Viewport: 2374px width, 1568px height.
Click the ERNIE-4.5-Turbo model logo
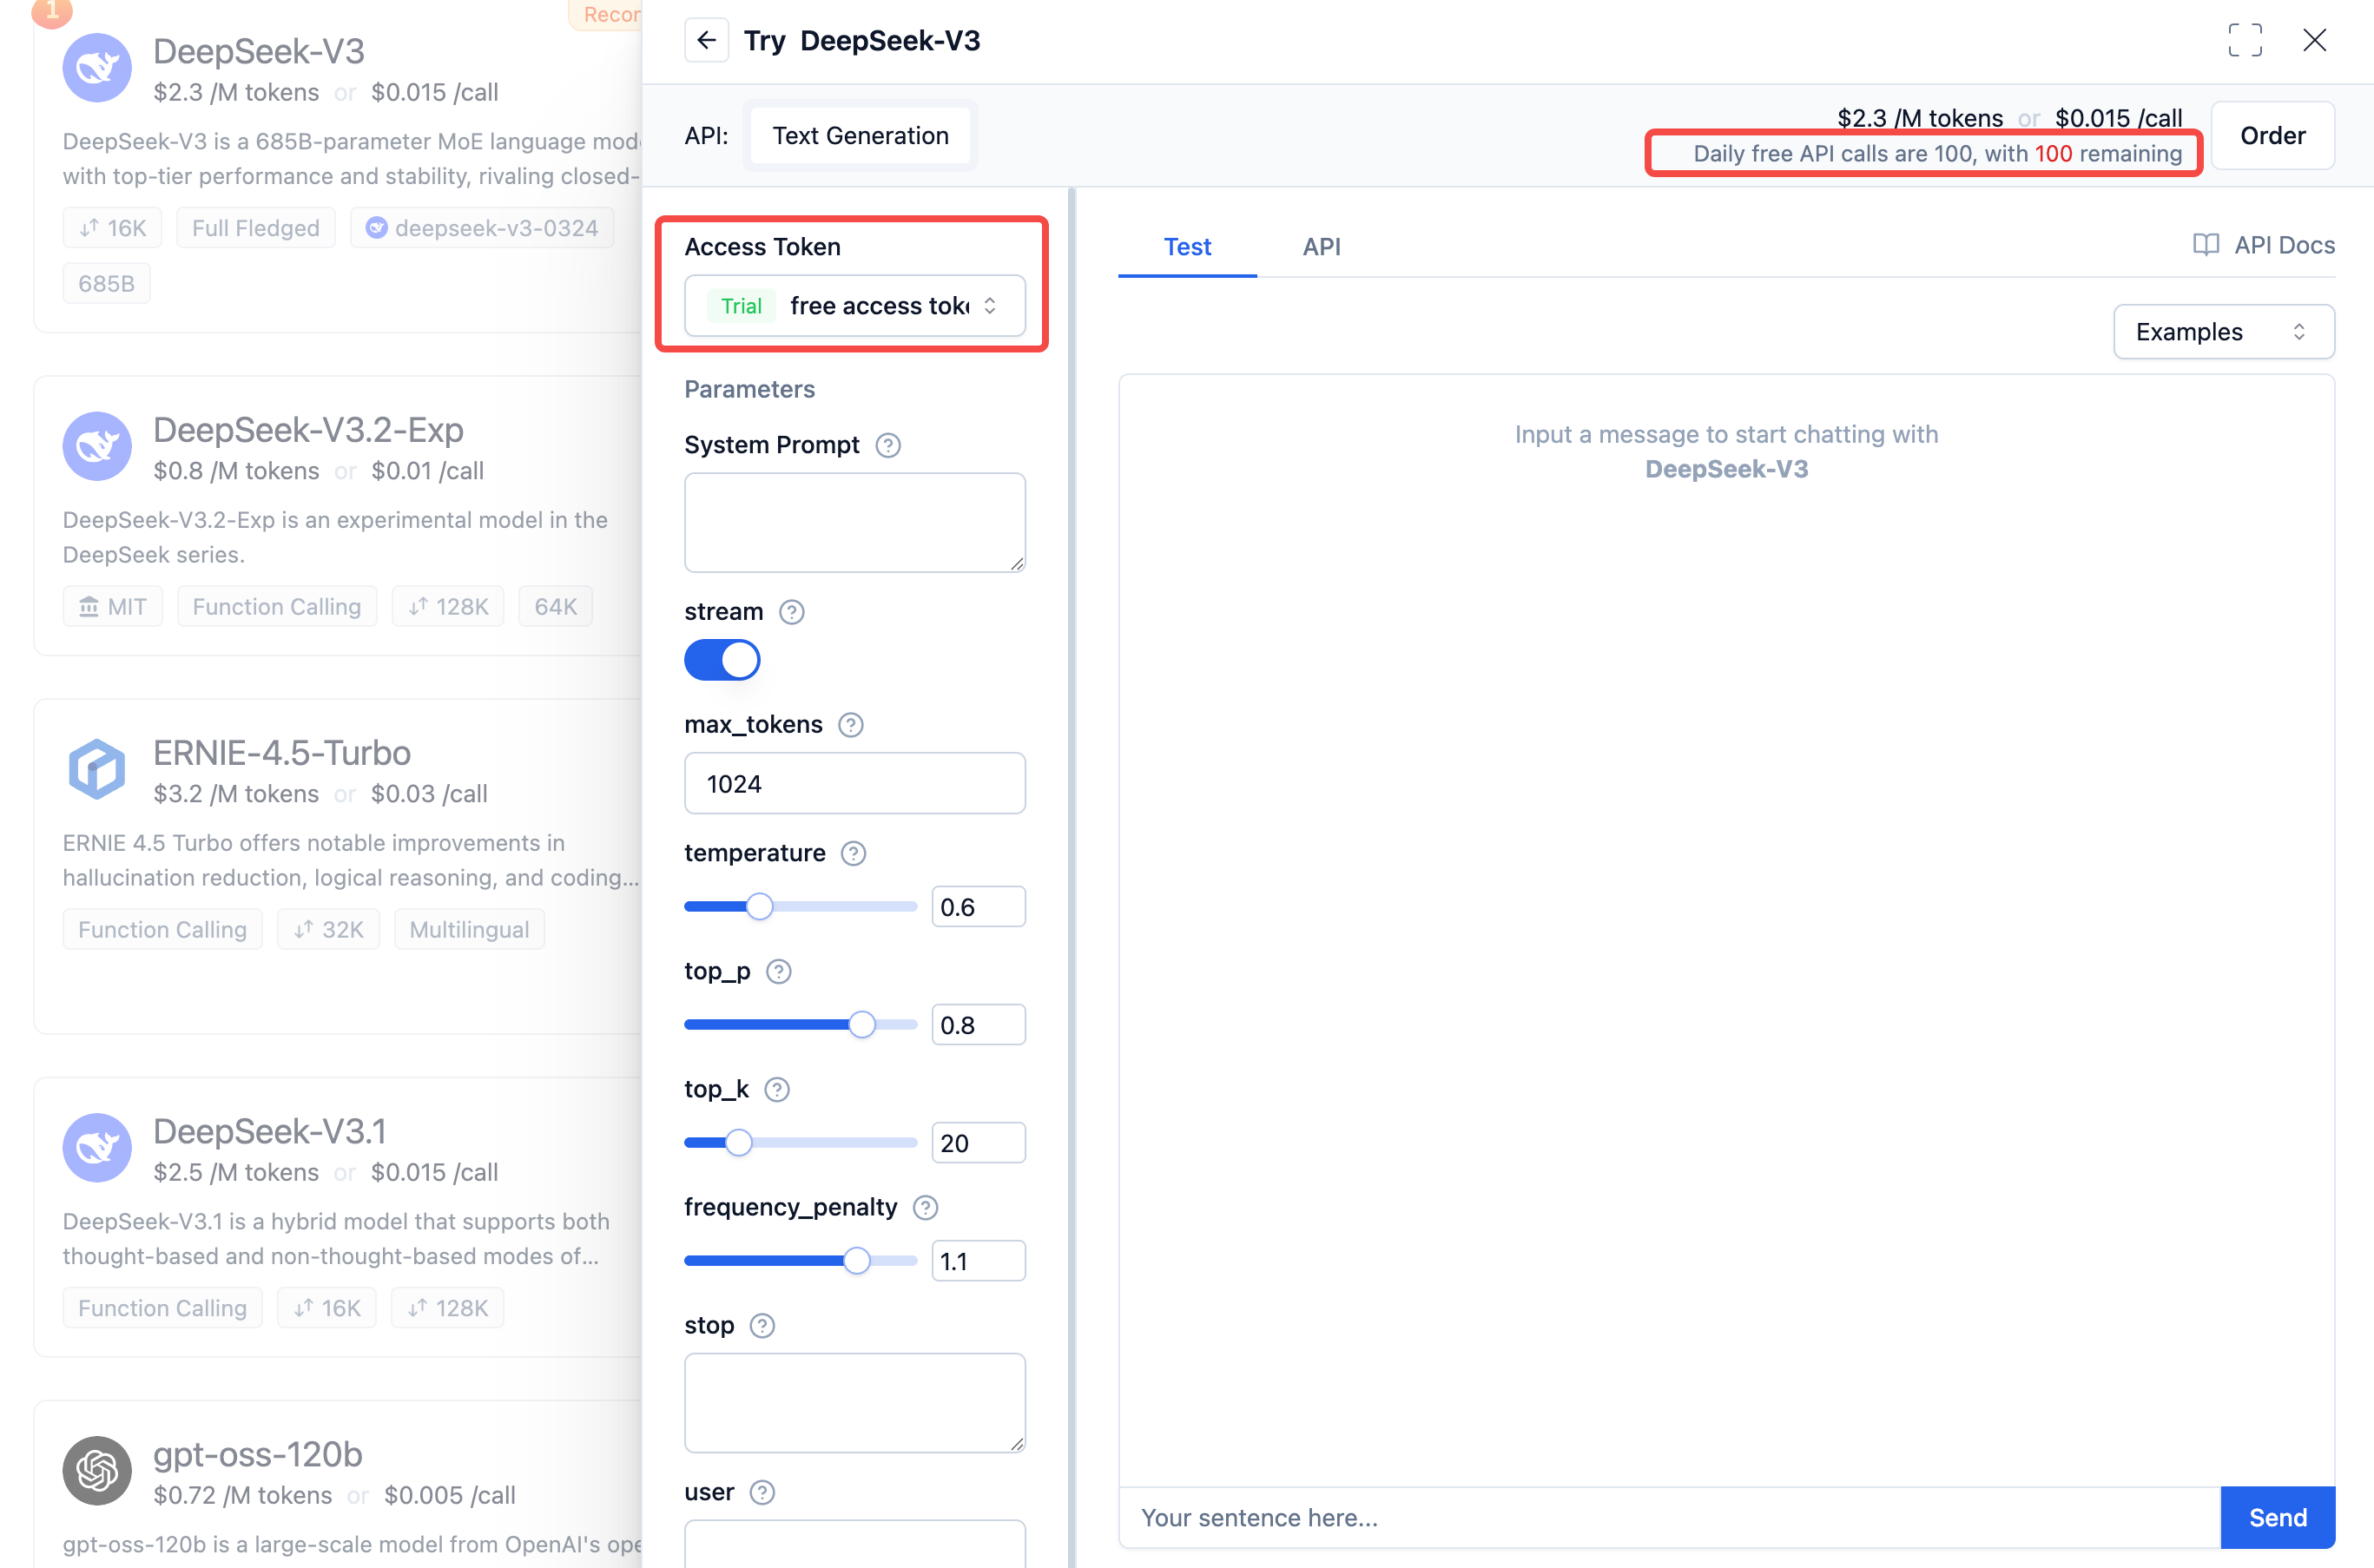[97, 769]
